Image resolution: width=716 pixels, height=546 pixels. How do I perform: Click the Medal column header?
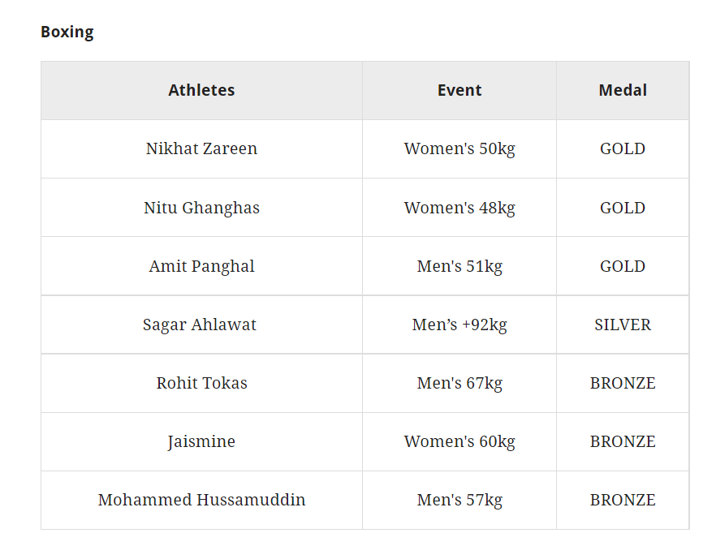coord(623,90)
